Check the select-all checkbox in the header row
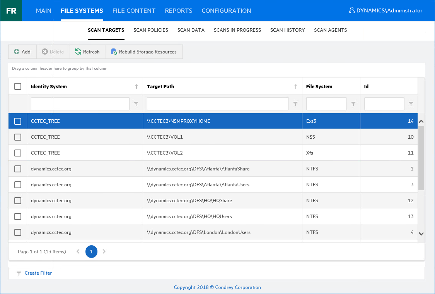Image resolution: width=435 pixels, height=294 pixels. tap(17, 86)
